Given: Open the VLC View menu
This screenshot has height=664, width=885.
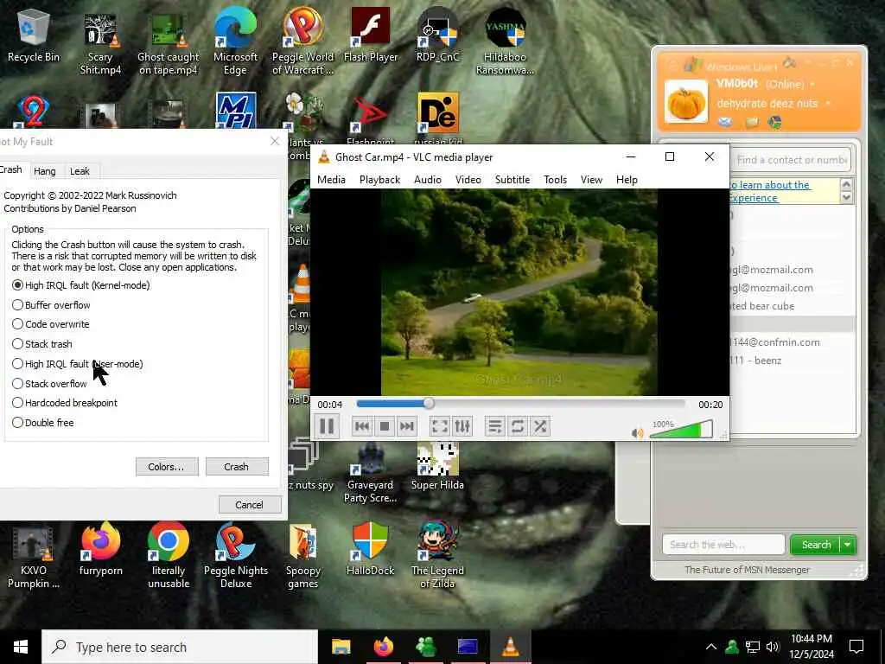Looking at the screenshot, I should 591,180.
